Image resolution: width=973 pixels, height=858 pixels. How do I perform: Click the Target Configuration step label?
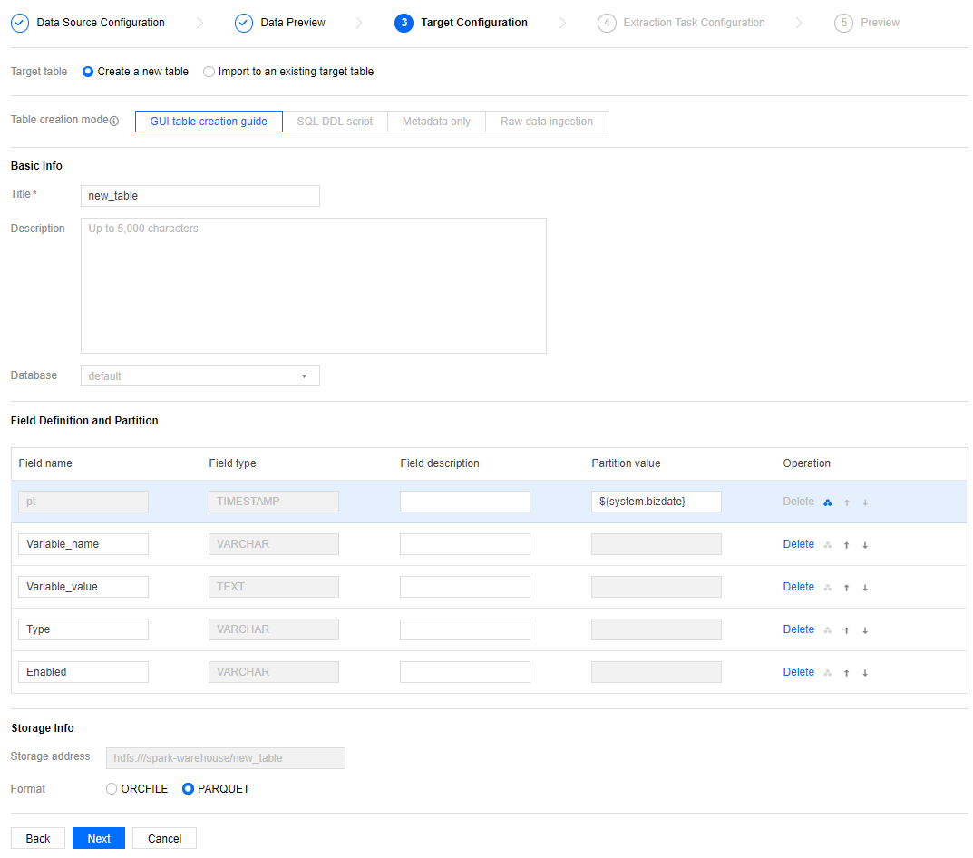pos(474,23)
